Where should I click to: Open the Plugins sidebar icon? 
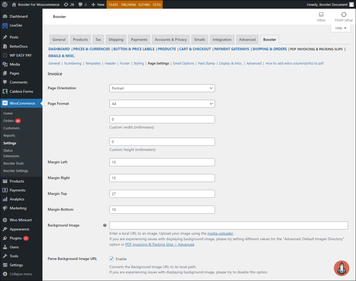[5, 238]
